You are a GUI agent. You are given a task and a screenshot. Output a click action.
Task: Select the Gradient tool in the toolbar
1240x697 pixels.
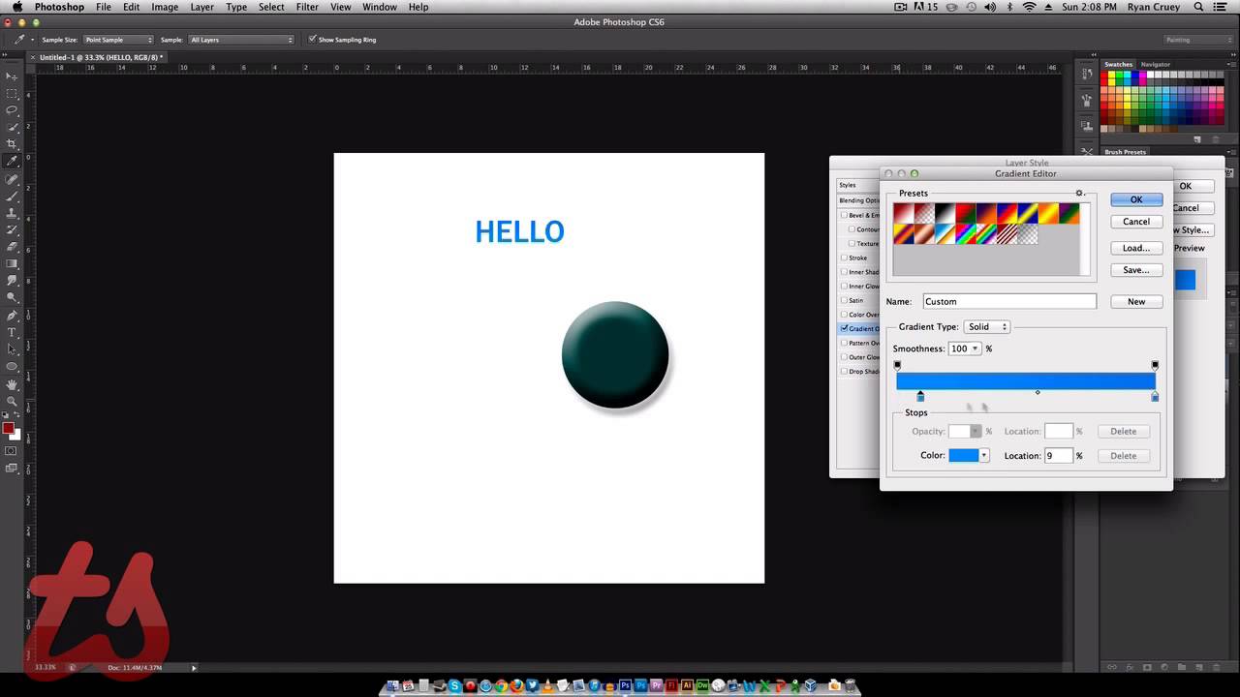click(12, 264)
